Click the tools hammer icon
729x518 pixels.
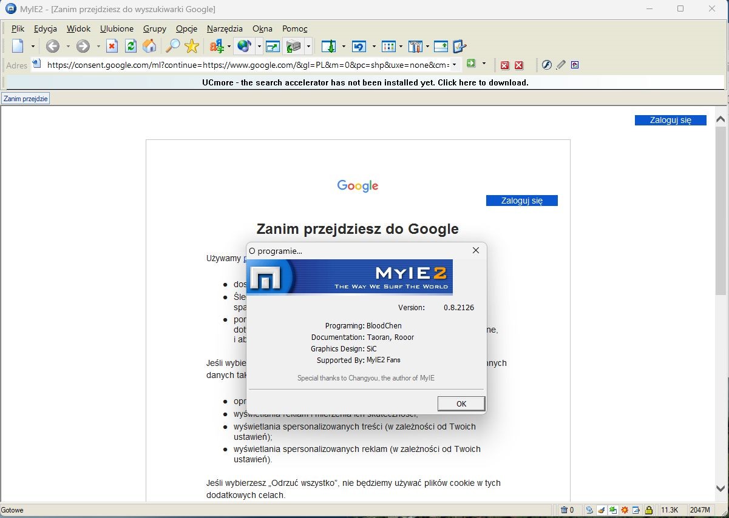click(415, 46)
